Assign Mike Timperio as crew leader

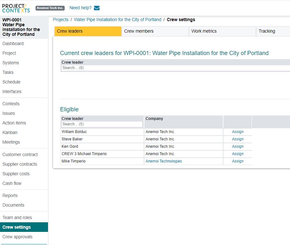pyautogui.click(x=238, y=161)
